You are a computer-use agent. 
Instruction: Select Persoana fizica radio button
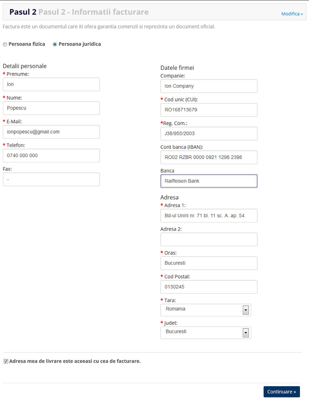pyautogui.click(x=5, y=44)
